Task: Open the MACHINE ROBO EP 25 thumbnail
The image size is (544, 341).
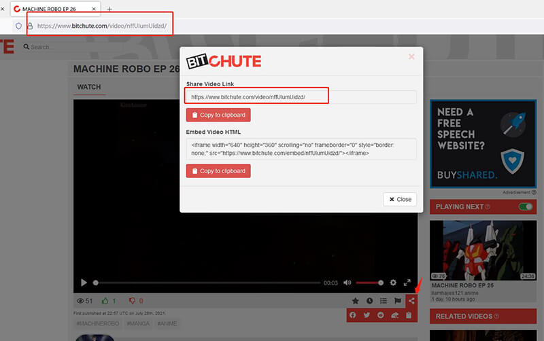Action: point(483,250)
